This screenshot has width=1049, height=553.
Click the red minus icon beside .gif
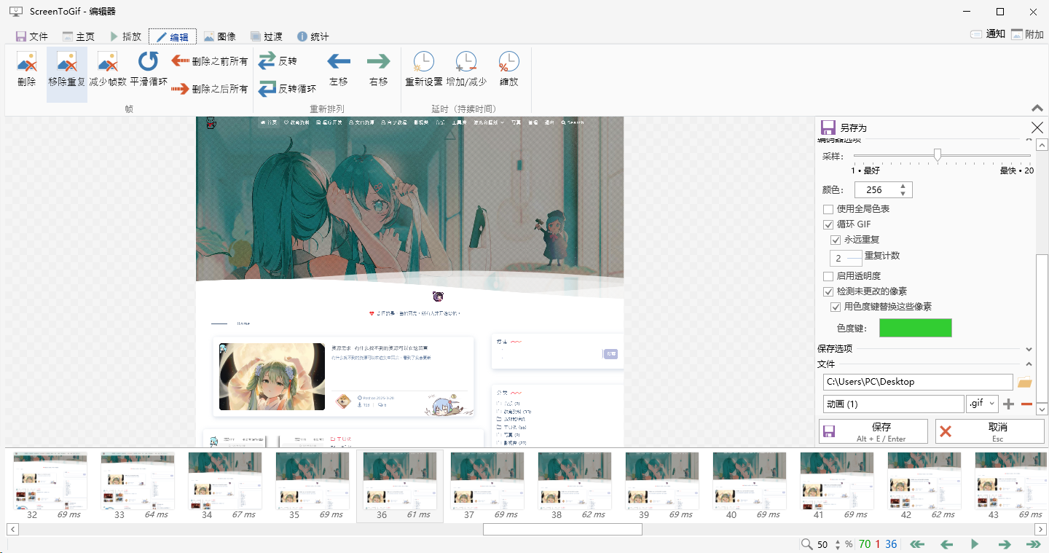click(x=1027, y=404)
